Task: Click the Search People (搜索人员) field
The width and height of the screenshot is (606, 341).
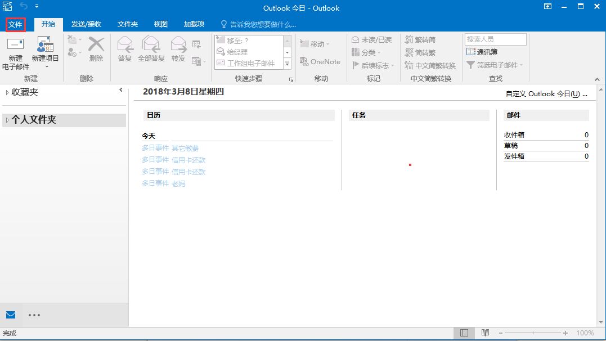Action: pyautogui.click(x=496, y=39)
